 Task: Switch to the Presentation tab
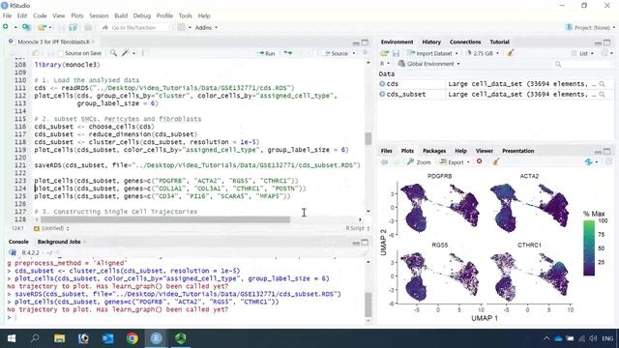(x=518, y=151)
